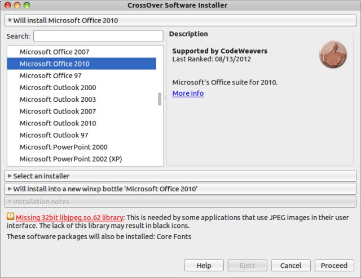This screenshot has width=361, height=278.
Task: Click the Cancel button
Action: (291, 266)
